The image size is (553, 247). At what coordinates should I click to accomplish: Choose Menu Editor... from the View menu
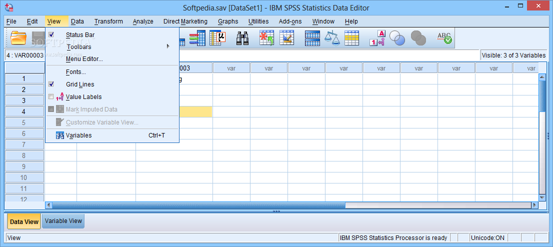(x=112, y=59)
